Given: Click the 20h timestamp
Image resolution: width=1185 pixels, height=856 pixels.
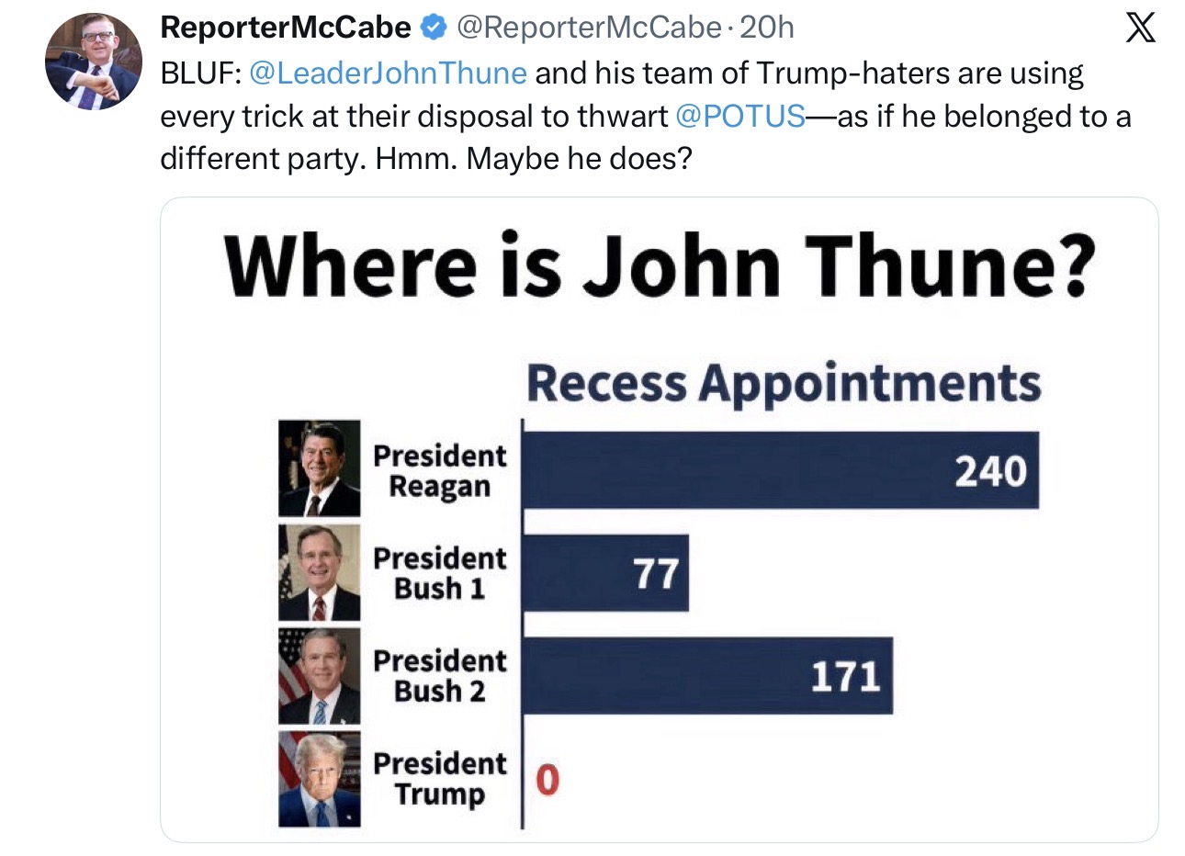Looking at the screenshot, I should point(766,28).
